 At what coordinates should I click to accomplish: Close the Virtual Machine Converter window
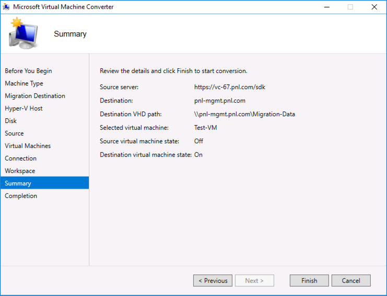coord(374,7)
